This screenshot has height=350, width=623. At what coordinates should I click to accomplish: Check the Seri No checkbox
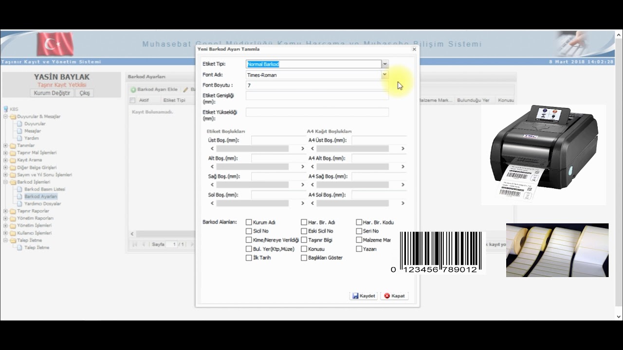coord(359,231)
